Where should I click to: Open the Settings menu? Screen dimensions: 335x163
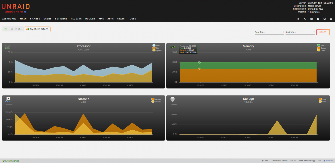coord(61,19)
